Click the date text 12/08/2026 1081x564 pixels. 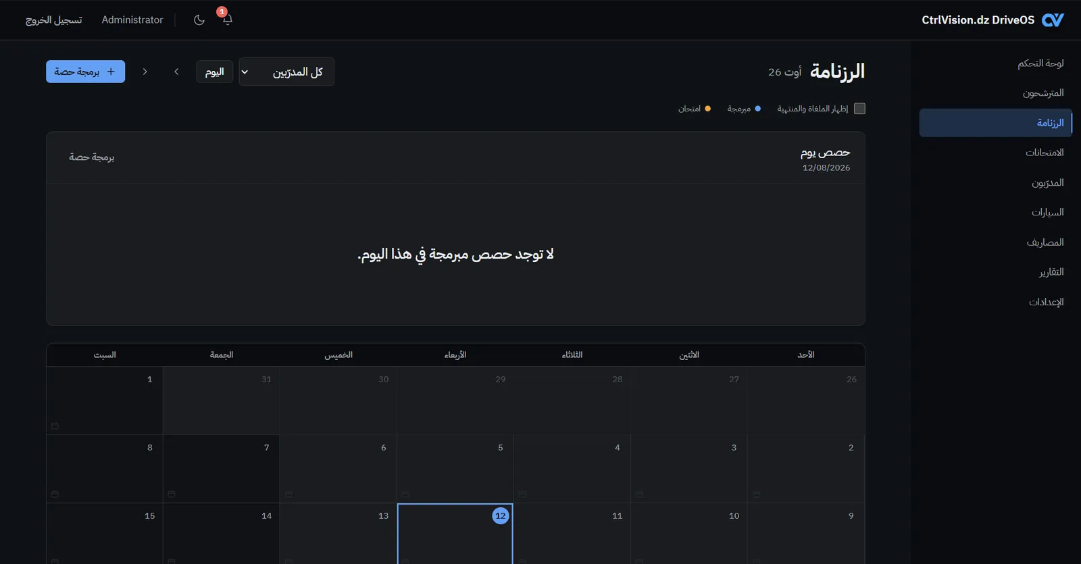point(826,168)
